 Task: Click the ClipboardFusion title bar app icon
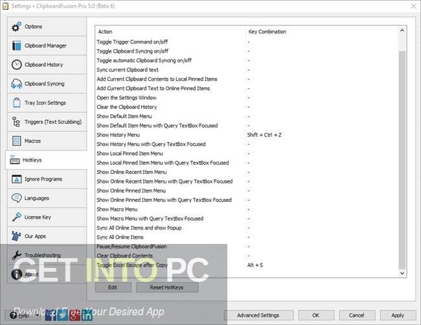(5, 6)
